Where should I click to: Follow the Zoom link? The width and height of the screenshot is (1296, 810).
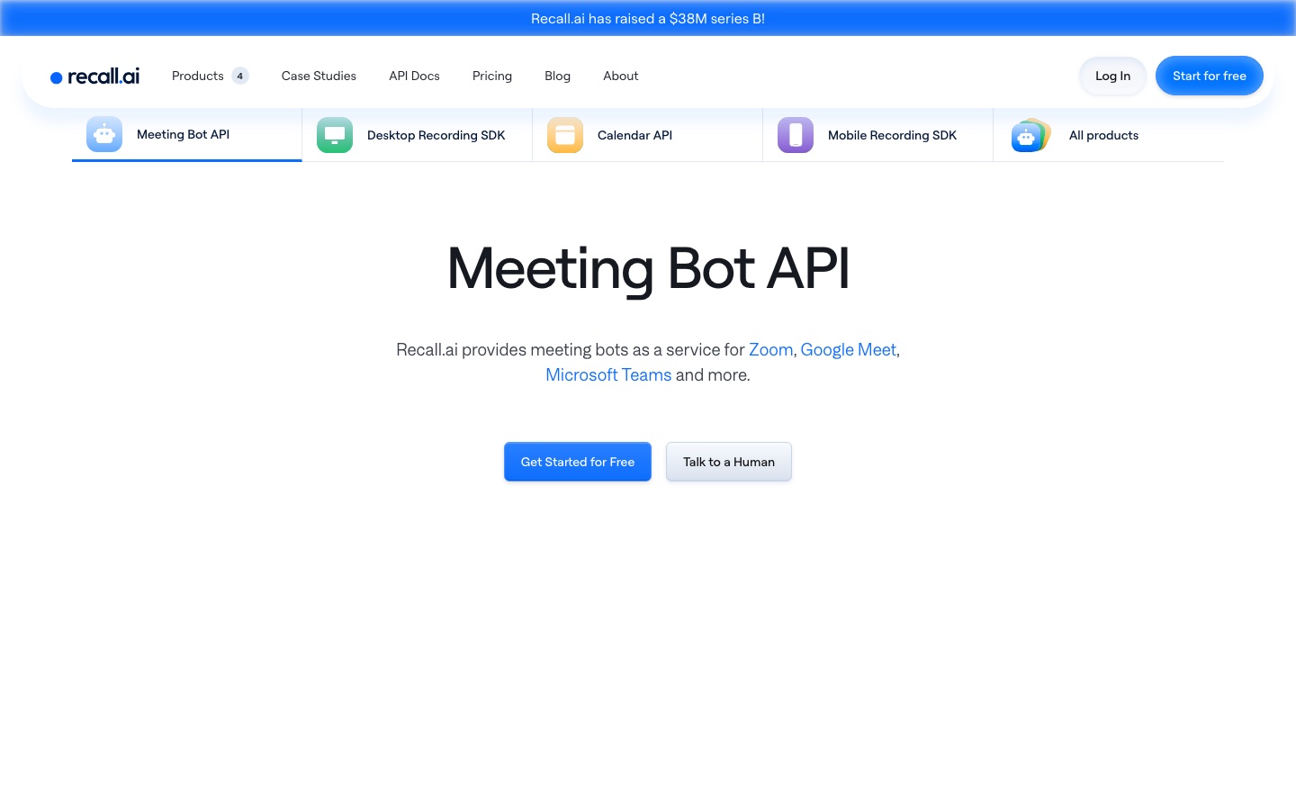[771, 349]
